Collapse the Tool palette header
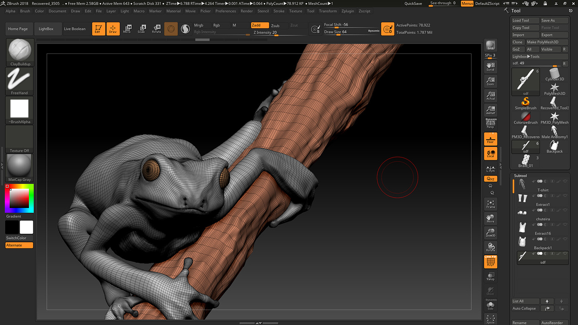The height and width of the screenshot is (325, 578). point(515,11)
